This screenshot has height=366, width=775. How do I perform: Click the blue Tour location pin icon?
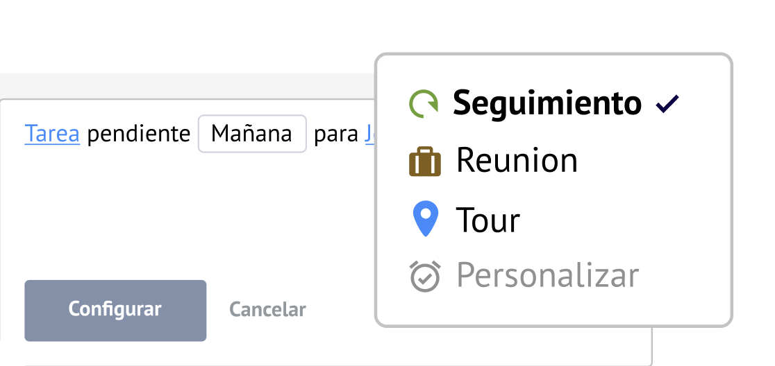(x=425, y=219)
